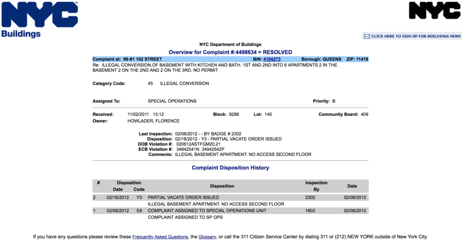Screen dimensions: 462x242
Task: Click the envelope icon for Buildings News
Action: click(x=367, y=36)
